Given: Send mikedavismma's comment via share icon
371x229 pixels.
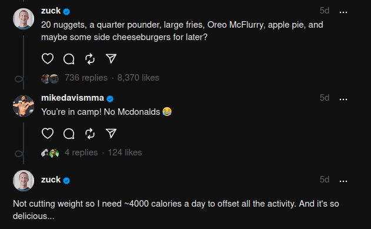Looking at the screenshot, I should pyautogui.click(x=111, y=133).
